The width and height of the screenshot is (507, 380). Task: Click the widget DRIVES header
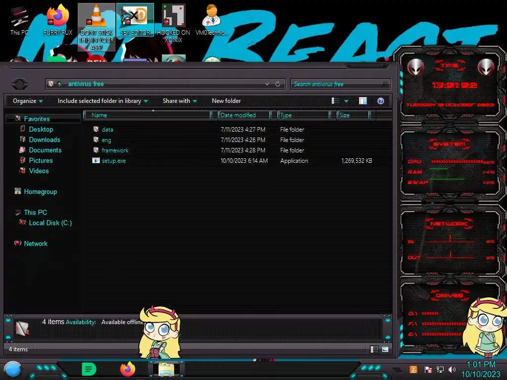point(449,295)
